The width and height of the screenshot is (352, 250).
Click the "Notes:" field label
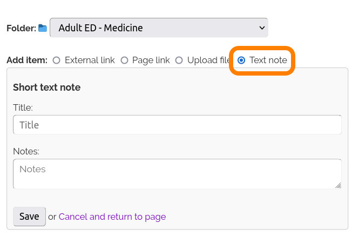click(26, 151)
